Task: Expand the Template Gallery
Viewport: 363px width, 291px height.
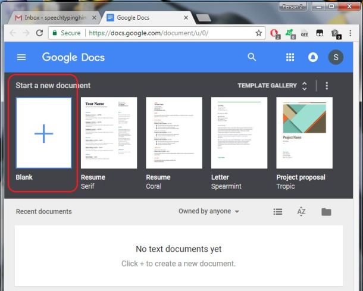Action: (273, 86)
